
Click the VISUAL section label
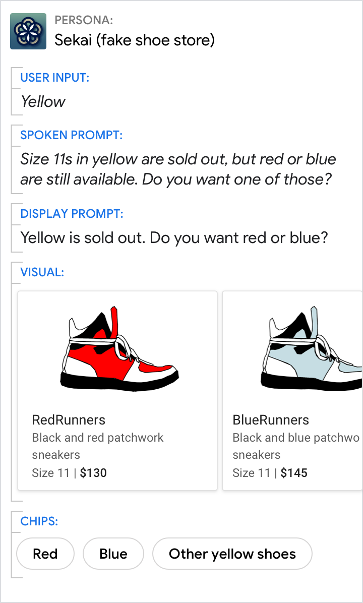click(x=42, y=273)
